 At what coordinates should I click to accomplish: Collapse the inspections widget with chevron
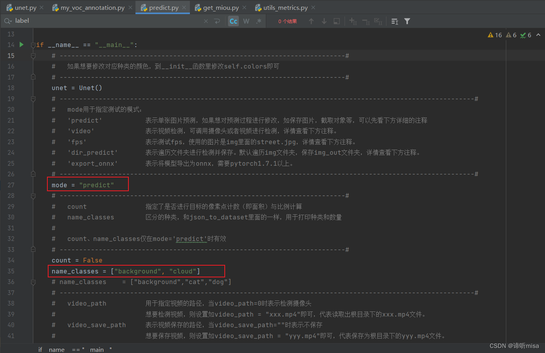tap(538, 35)
